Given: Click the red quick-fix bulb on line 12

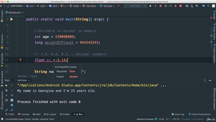Looking at the screenshot, I should tap(20, 60).
